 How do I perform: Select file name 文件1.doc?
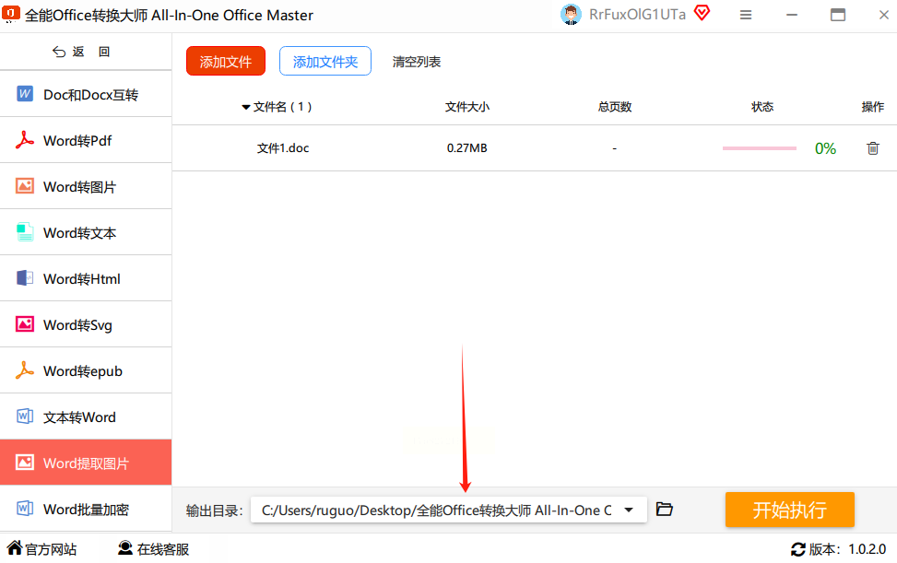283,148
